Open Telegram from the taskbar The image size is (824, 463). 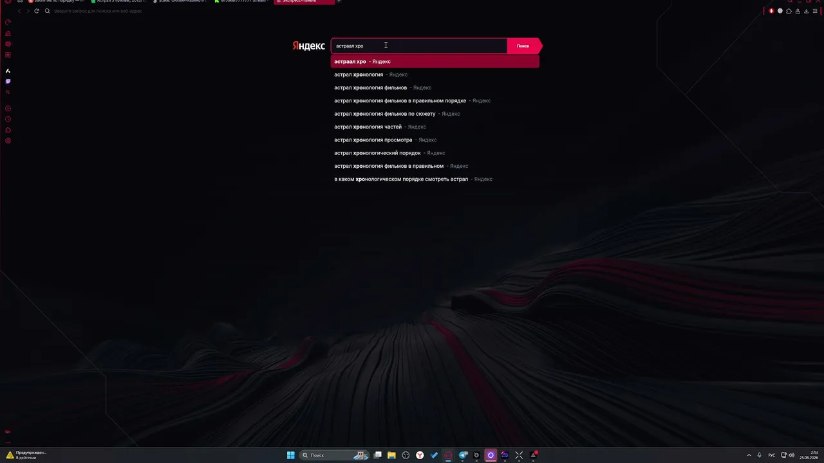463,455
